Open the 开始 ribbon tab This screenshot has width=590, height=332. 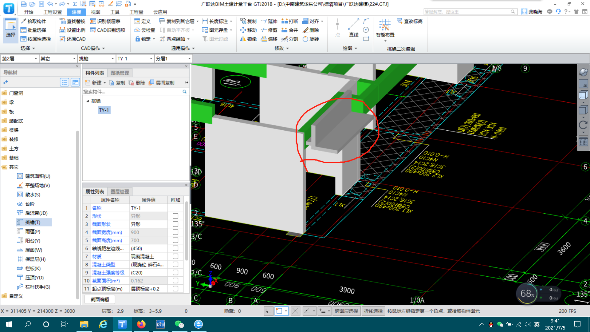tap(29, 12)
